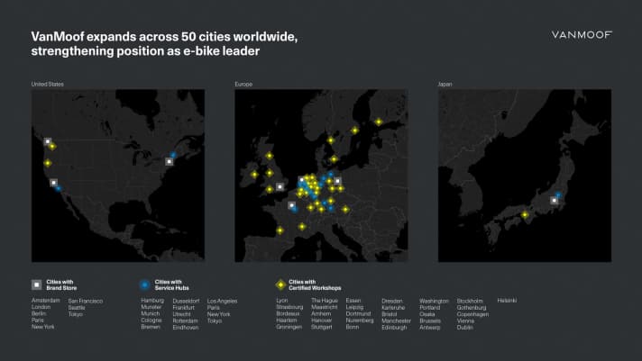Click the VanMoof logo in top right
Image resolution: width=642 pixels, height=361 pixels.
[x=582, y=35]
